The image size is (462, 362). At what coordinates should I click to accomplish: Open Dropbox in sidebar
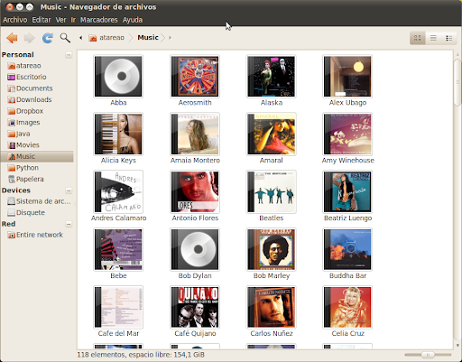[25, 111]
